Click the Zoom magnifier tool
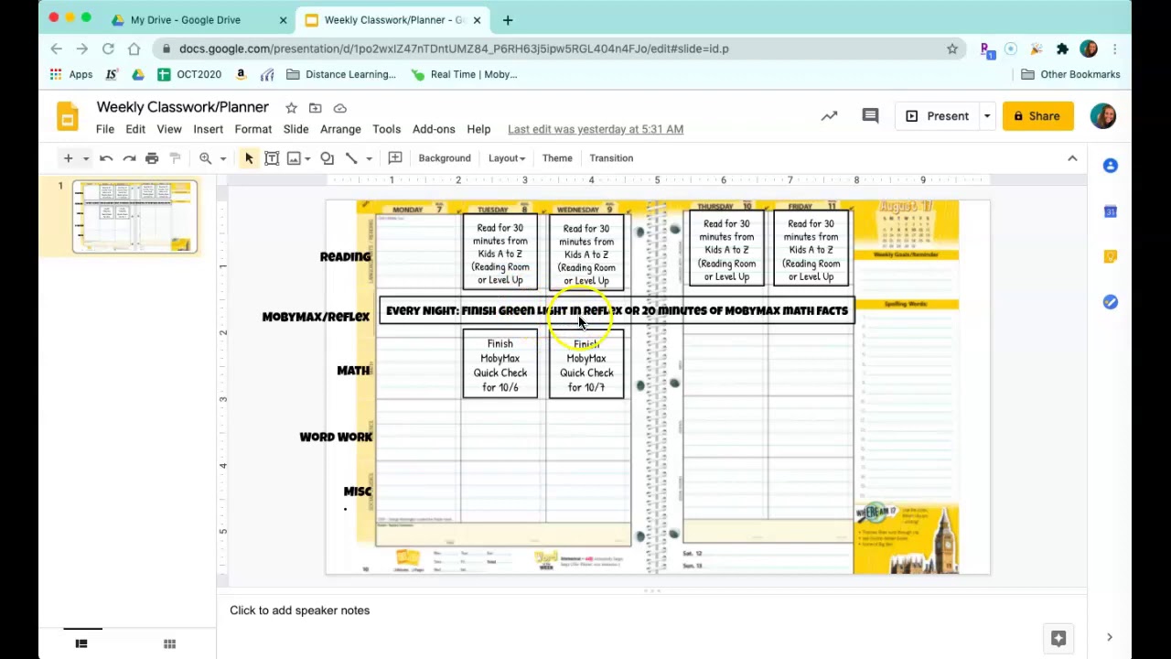This screenshot has height=659, width=1171. pos(206,158)
